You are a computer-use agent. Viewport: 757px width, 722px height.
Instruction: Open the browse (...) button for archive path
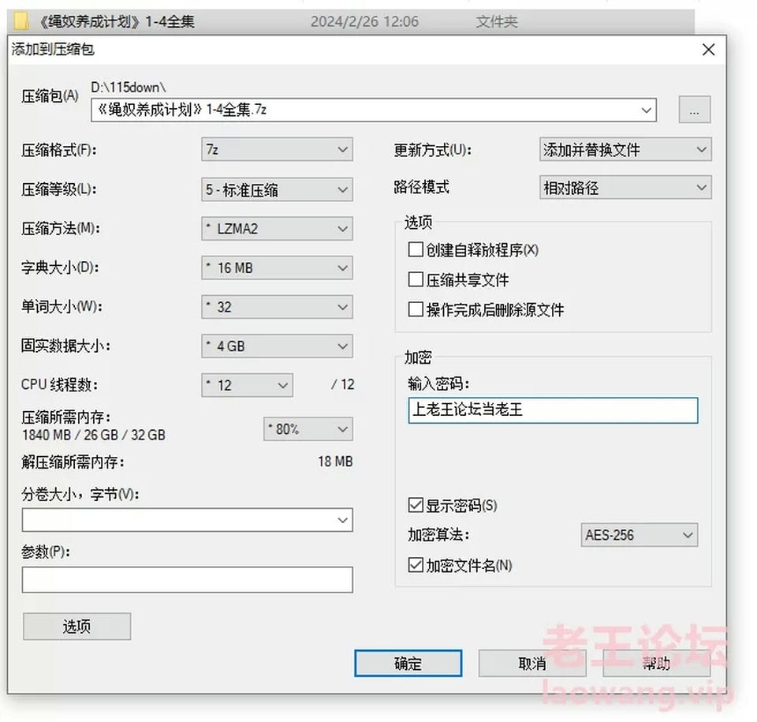click(x=694, y=110)
